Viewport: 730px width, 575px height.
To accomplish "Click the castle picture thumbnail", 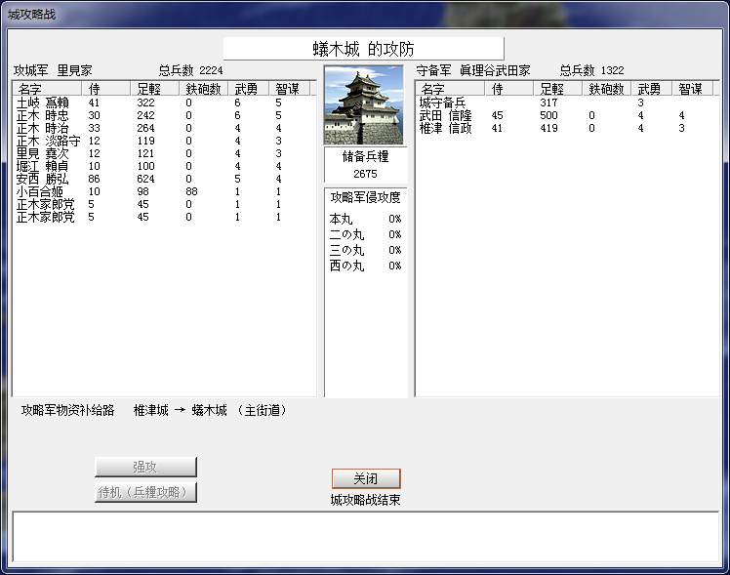I will (x=364, y=104).
